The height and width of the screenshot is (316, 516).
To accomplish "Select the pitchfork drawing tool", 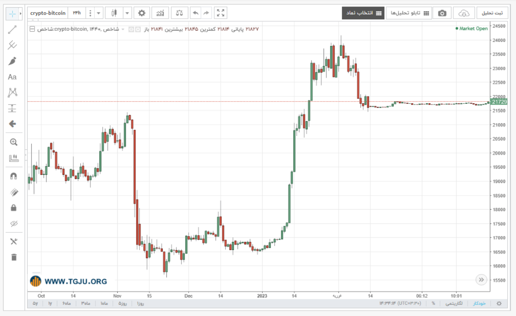I will 12,45.
